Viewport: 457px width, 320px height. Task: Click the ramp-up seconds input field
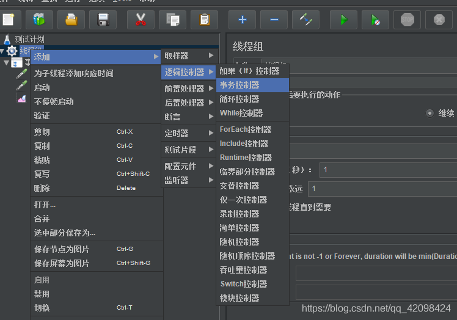tap(388, 170)
